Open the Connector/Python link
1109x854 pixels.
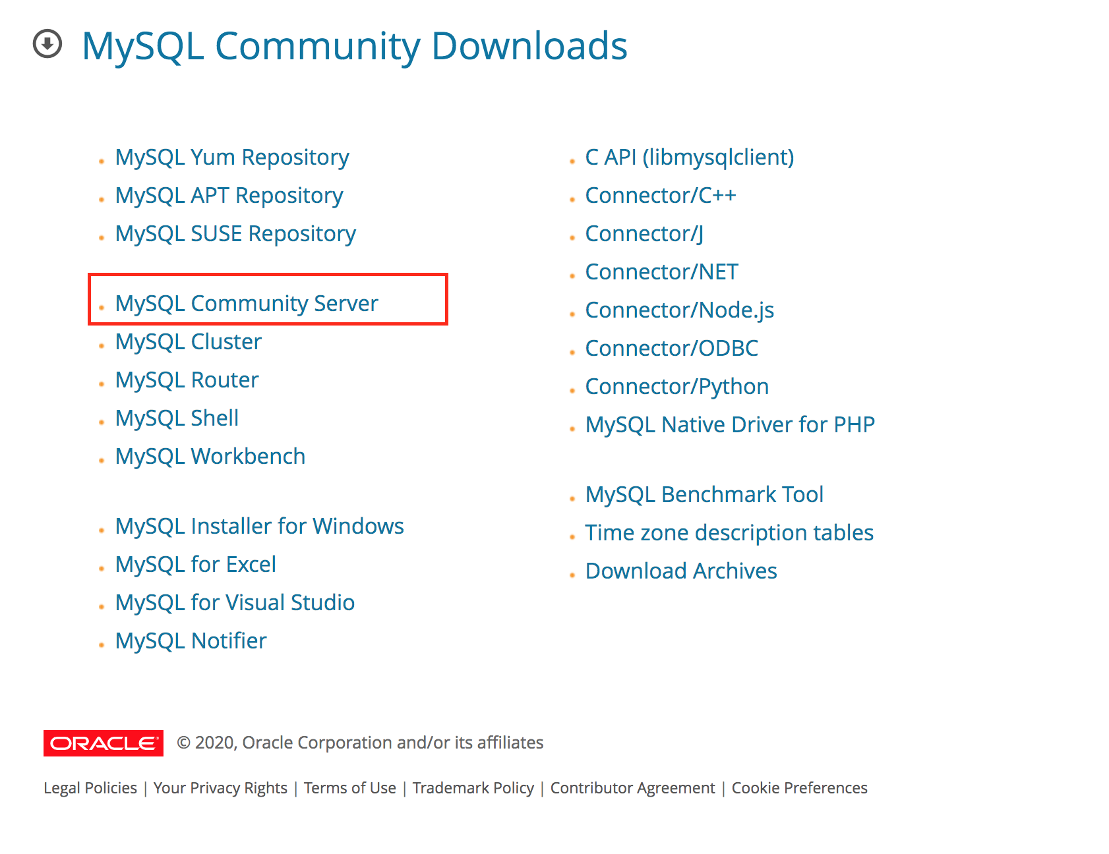(x=677, y=387)
